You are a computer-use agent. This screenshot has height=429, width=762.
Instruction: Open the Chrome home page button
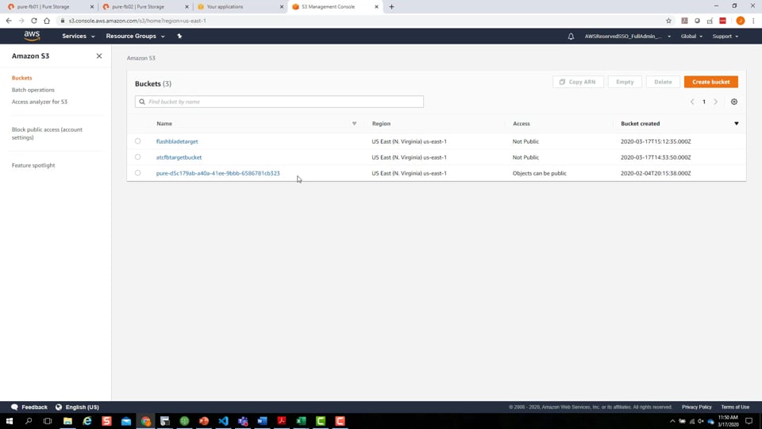coord(47,21)
